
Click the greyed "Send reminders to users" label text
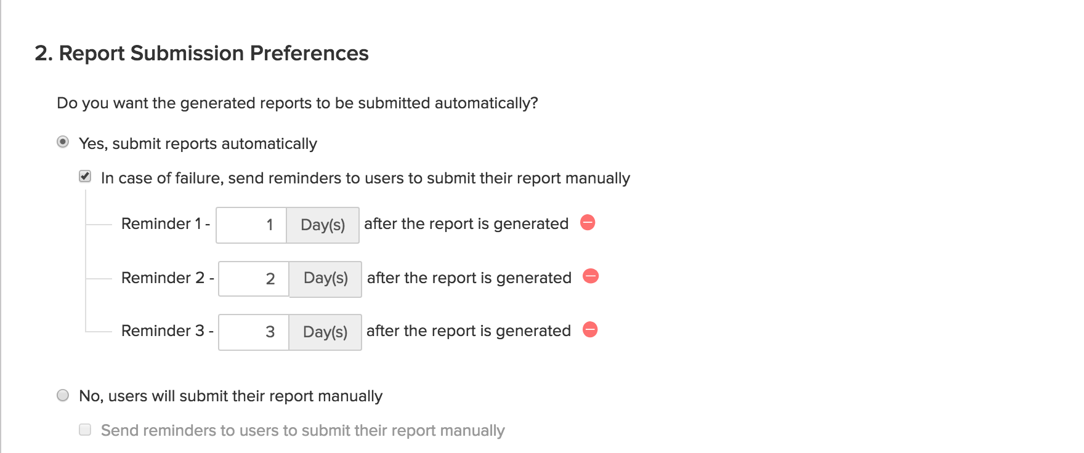[303, 430]
